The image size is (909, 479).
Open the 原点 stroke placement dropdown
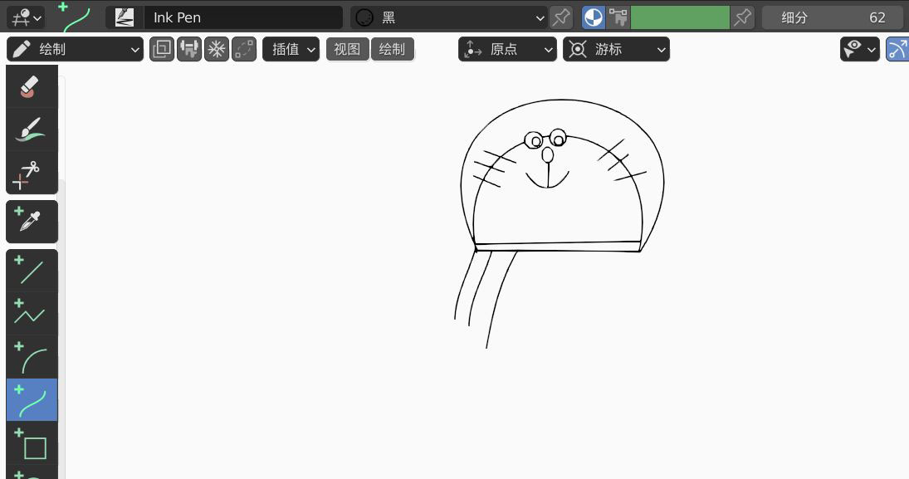507,49
